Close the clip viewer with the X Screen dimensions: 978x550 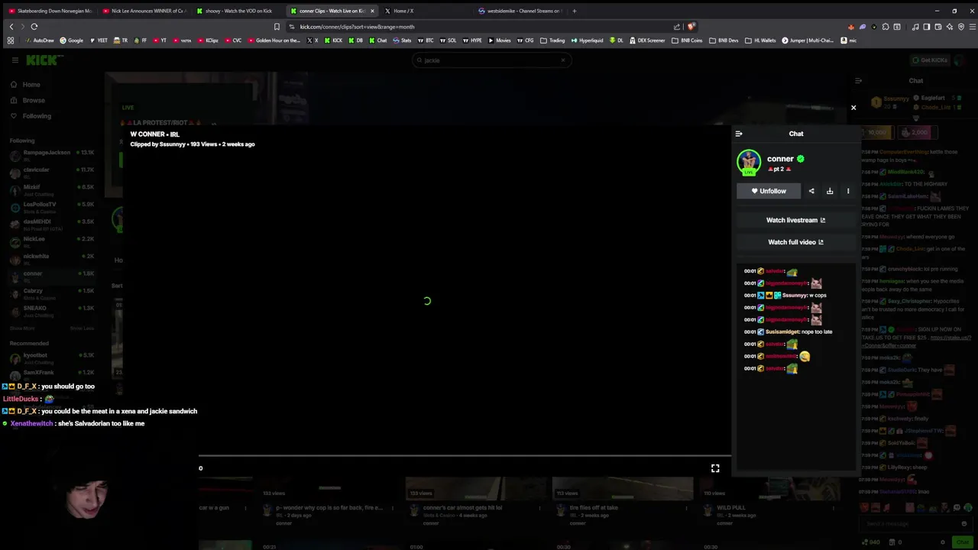pyautogui.click(x=853, y=108)
